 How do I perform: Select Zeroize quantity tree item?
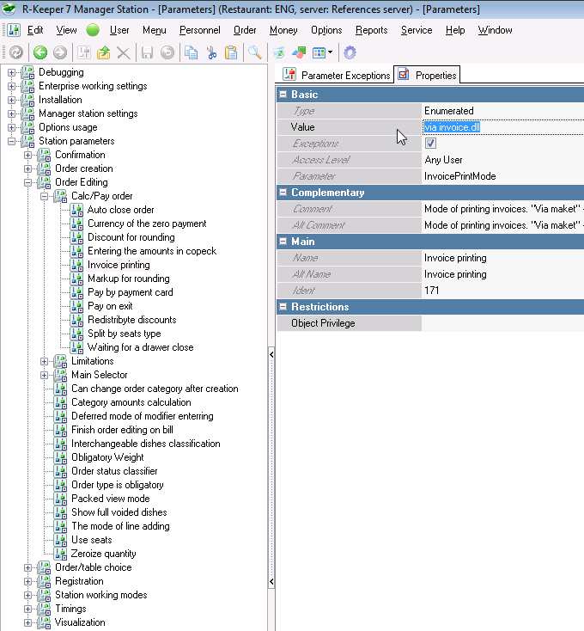(x=103, y=554)
